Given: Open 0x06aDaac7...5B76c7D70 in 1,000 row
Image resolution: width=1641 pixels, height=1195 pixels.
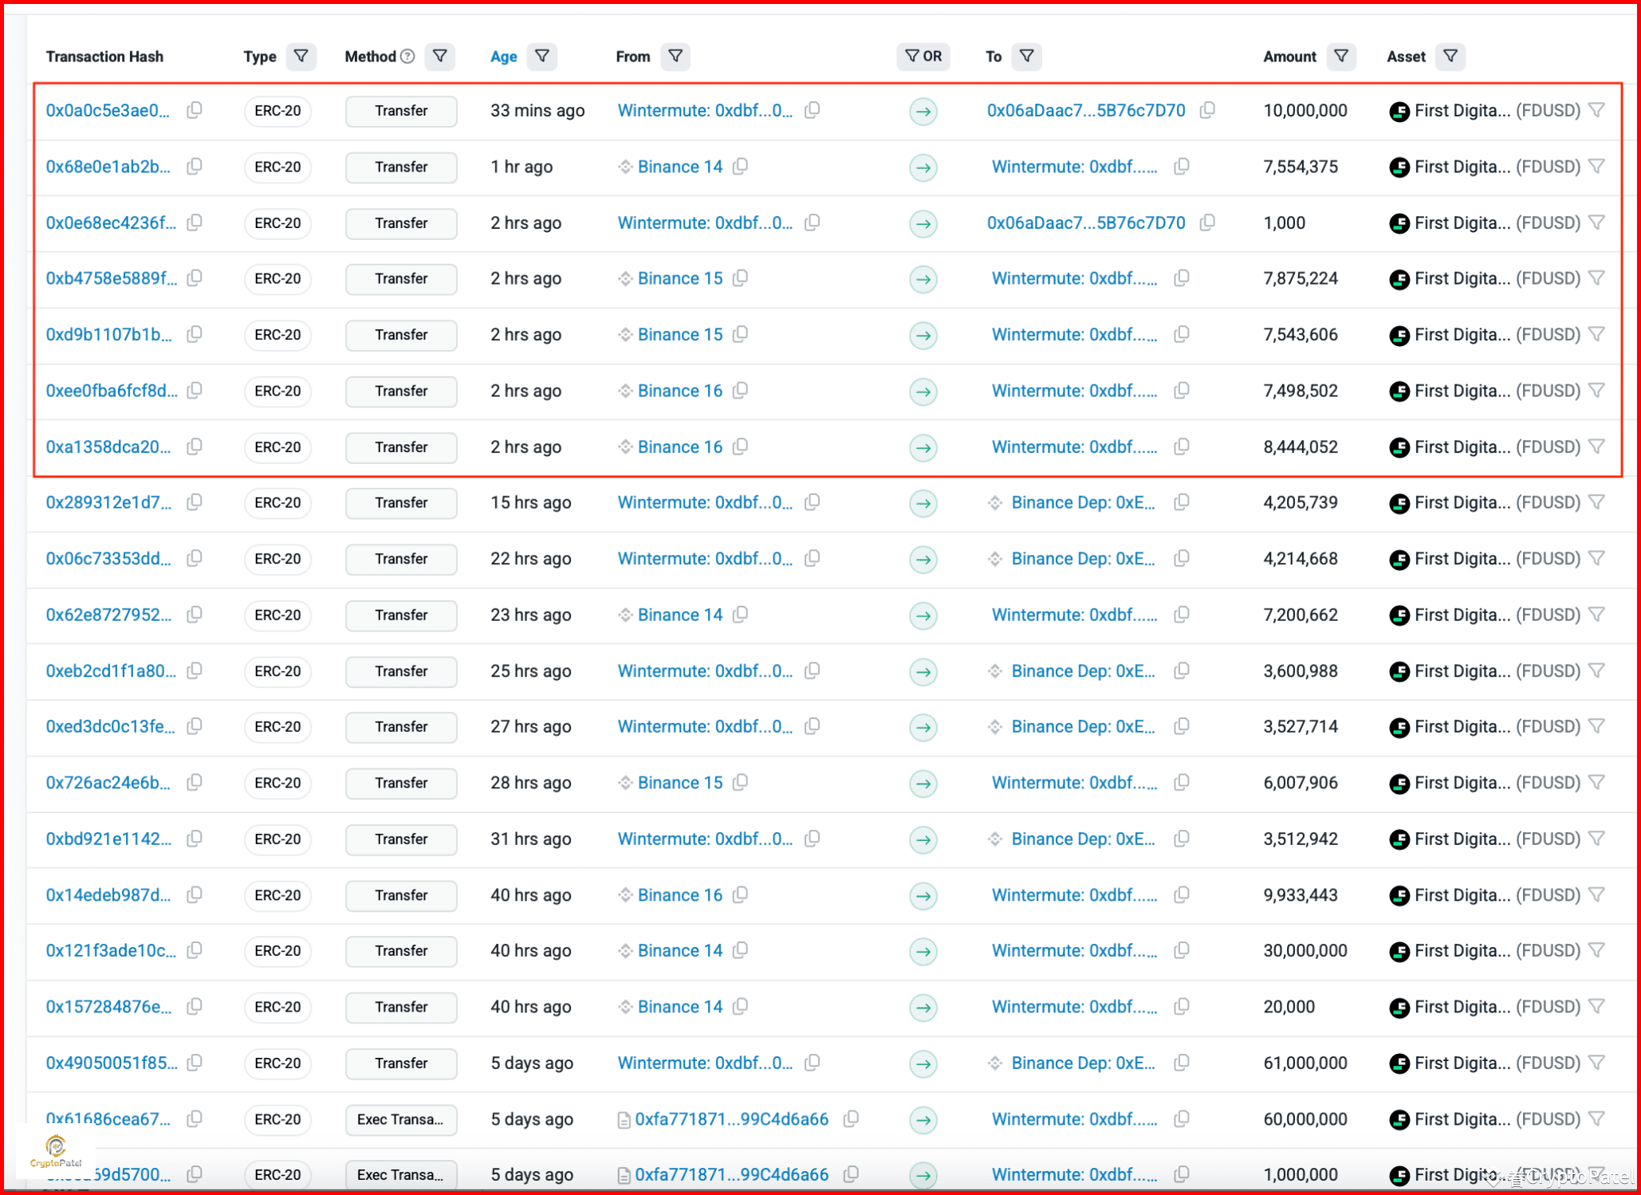Looking at the screenshot, I should pyautogui.click(x=1086, y=223).
